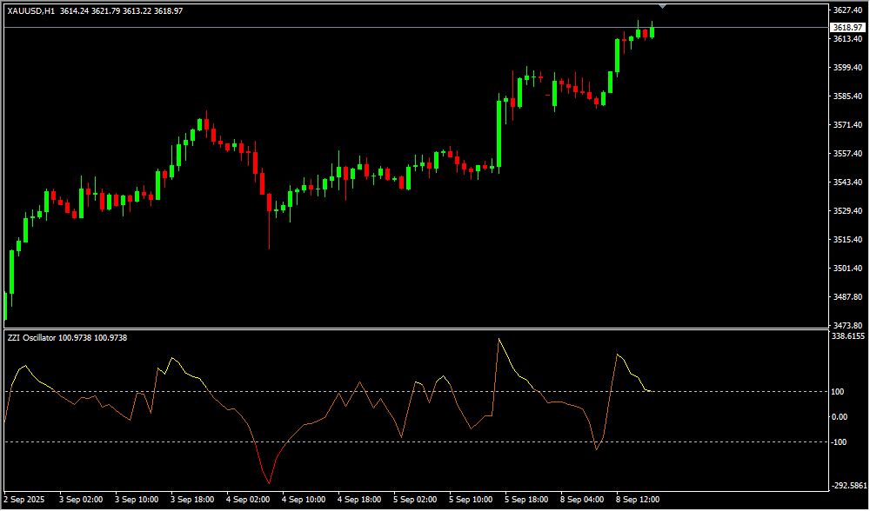Screen dimensions: 870x511
Task: Click the 5 Sep 10:00 time label
Action: tap(471, 500)
